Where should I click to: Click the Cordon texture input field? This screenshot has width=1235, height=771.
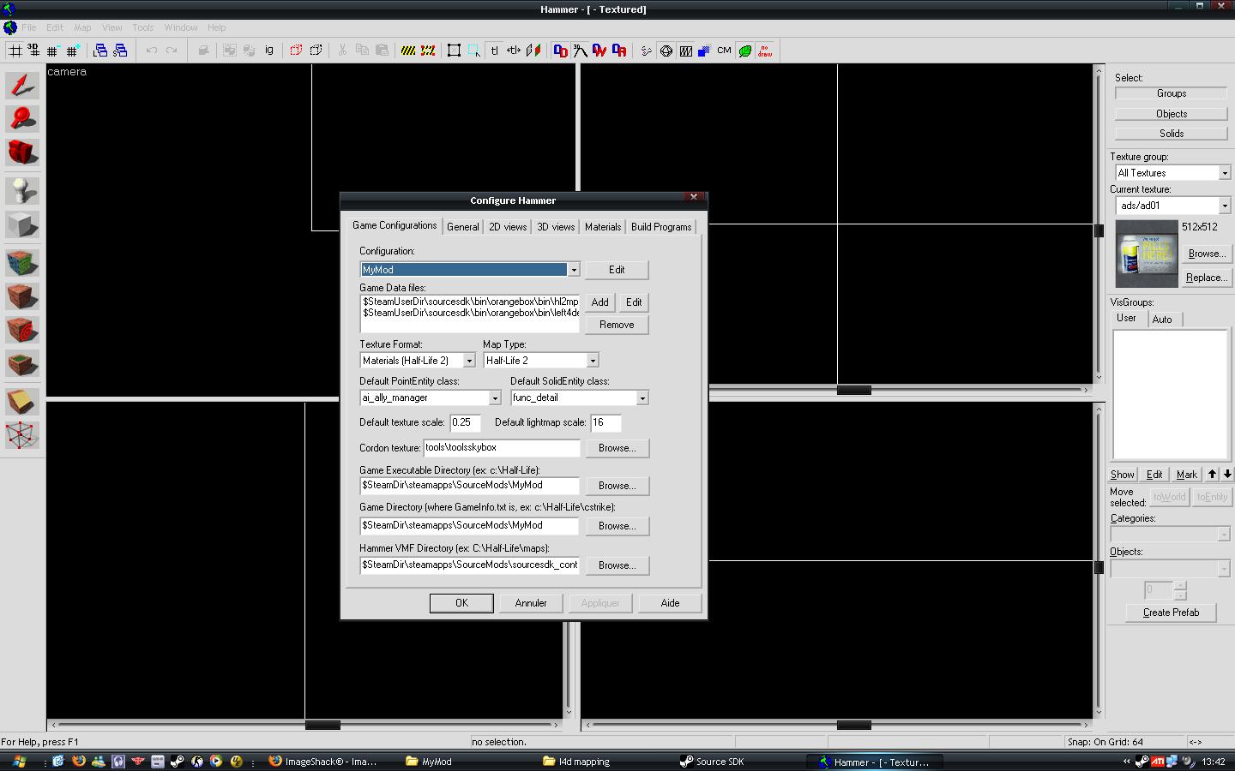click(x=502, y=447)
